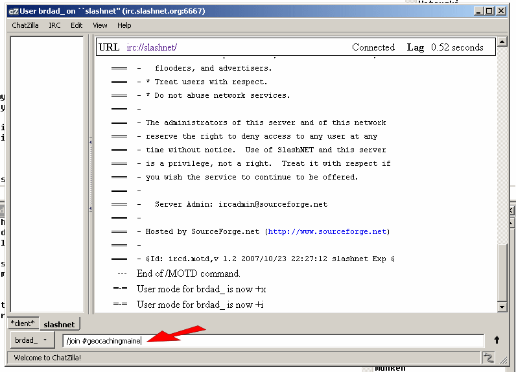This screenshot has width=516, height=372.
Task: Open the irc://slashnet/ URL link
Action: pos(152,47)
